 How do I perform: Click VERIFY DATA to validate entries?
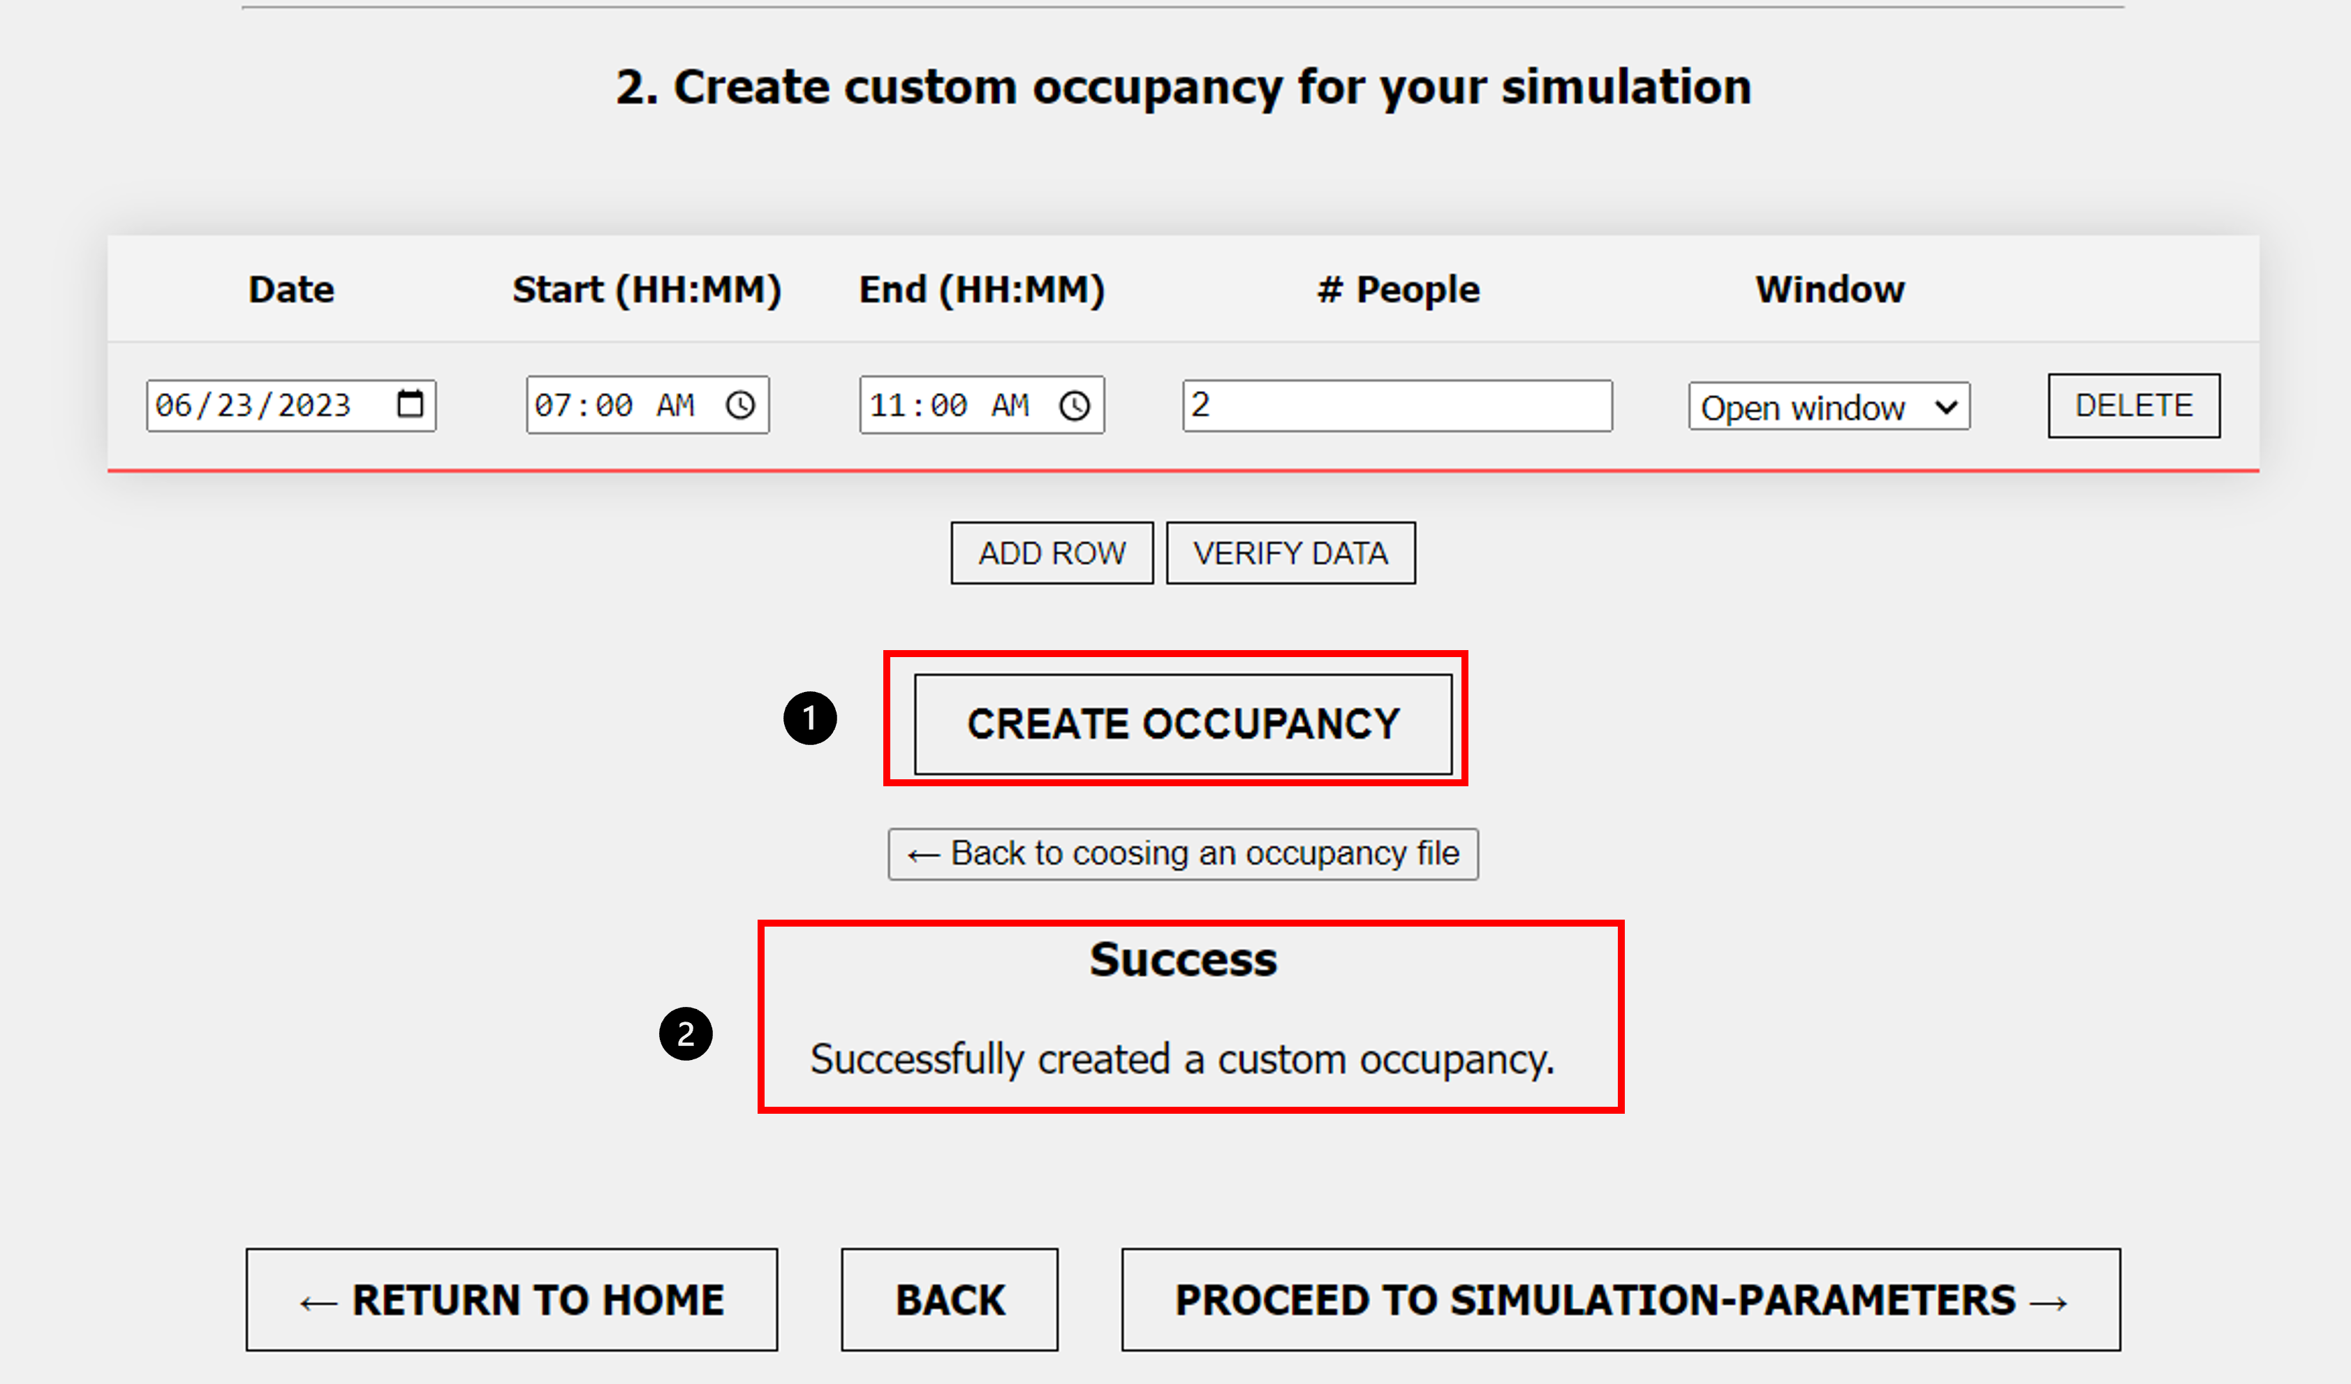click(x=1291, y=552)
